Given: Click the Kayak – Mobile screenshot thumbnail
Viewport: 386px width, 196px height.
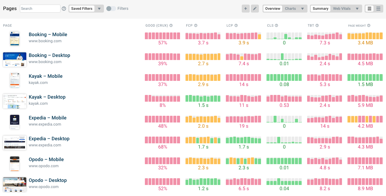Looking at the screenshot, I should pos(15,80).
